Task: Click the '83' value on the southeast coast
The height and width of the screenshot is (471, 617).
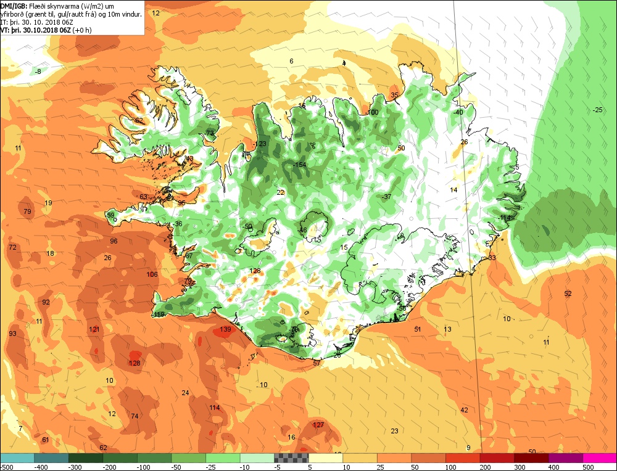Action: 492,258
